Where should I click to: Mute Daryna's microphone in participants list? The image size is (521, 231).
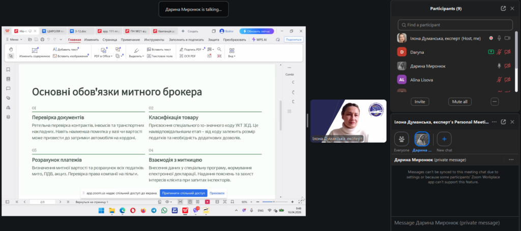click(x=500, y=52)
